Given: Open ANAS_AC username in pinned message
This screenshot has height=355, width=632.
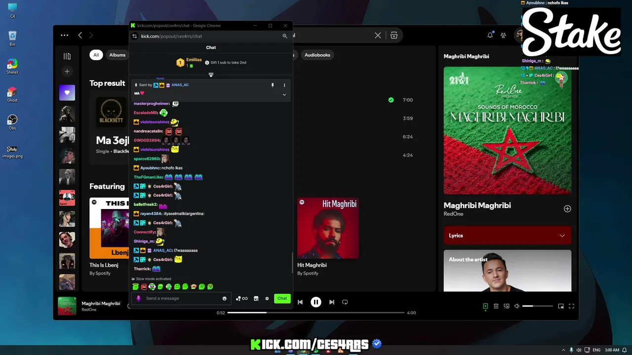Looking at the screenshot, I should point(180,85).
